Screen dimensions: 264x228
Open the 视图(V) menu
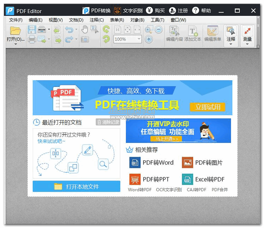point(56,20)
